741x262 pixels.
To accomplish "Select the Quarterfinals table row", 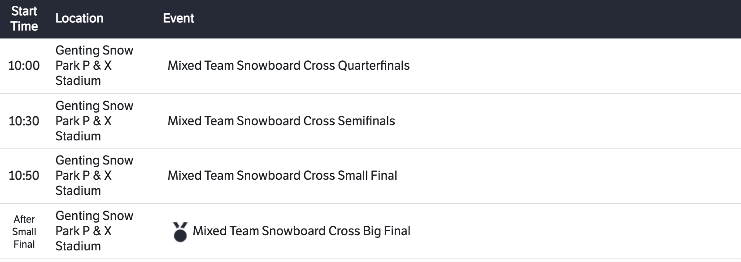I will pos(538,66).
